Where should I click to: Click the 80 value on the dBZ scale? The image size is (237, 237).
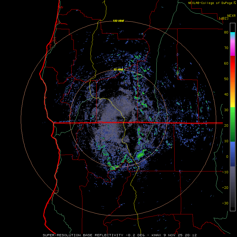tap(226, 32)
